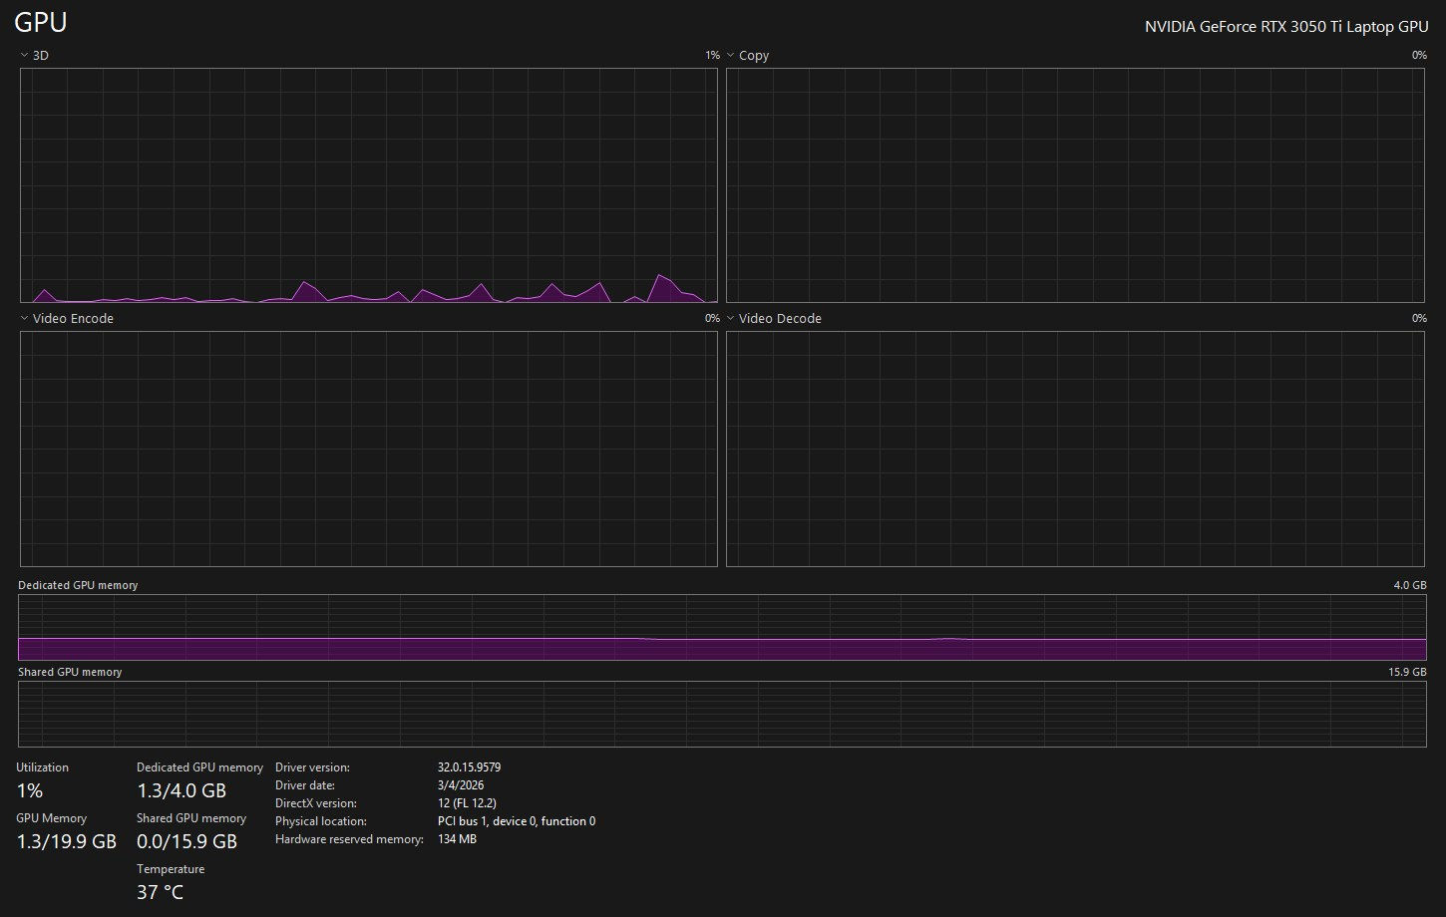Click the 37 °C temperature reading
The width and height of the screenshot is (1446, 917).
pos(160,892)
